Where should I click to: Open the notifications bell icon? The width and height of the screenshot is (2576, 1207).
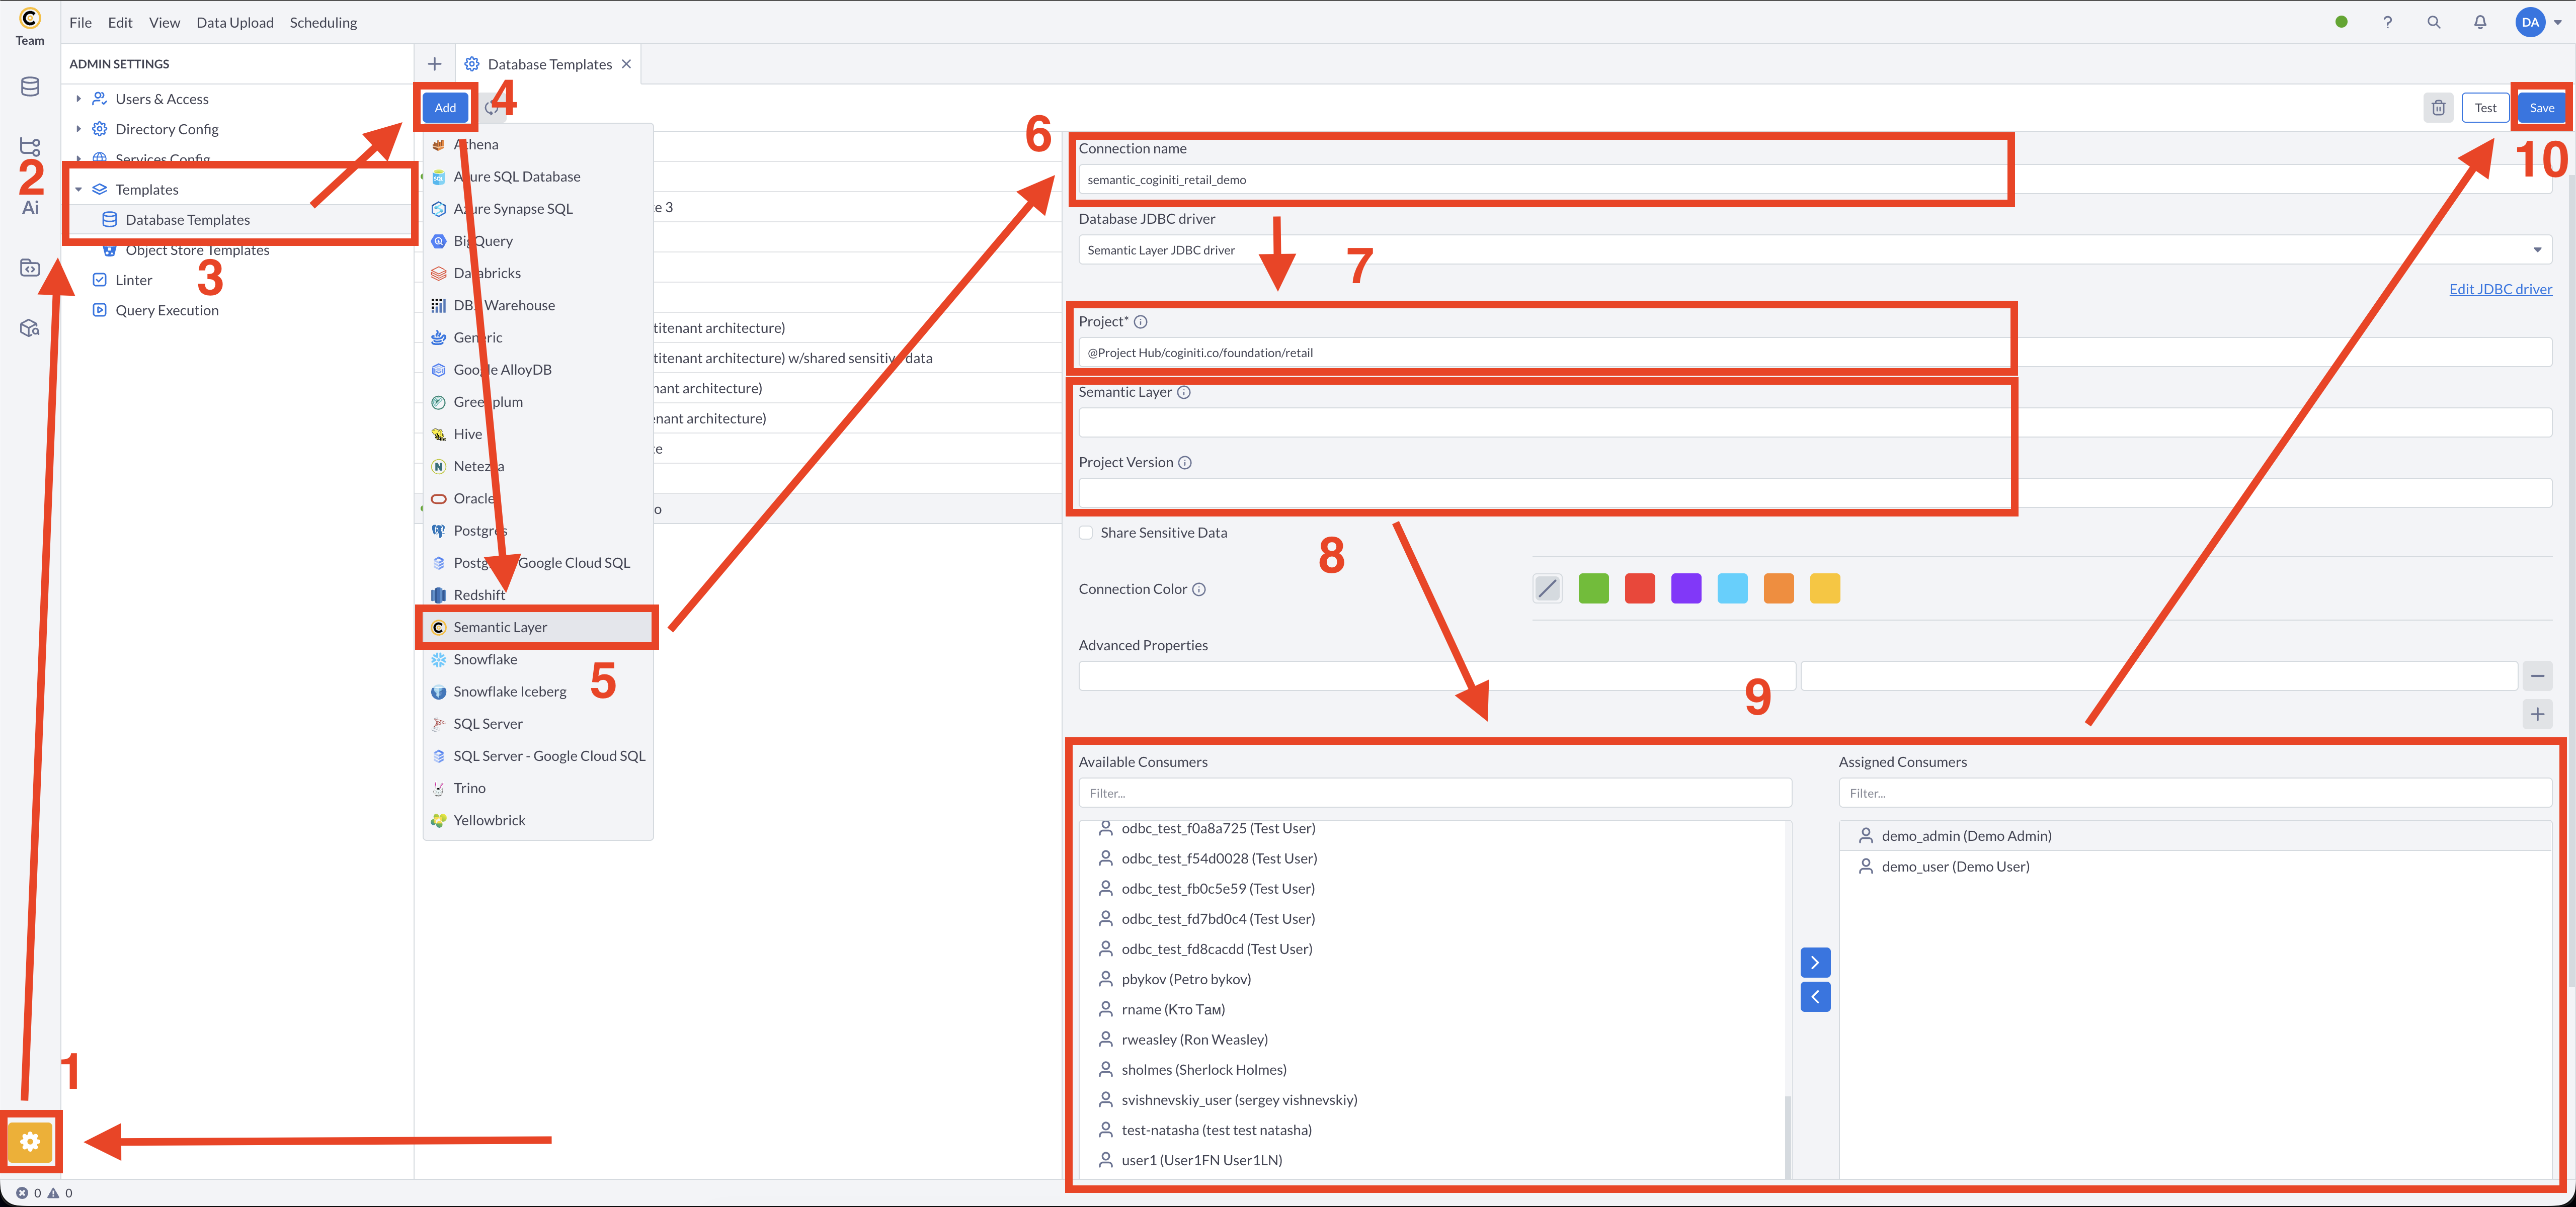click(x=2480, y=22)
